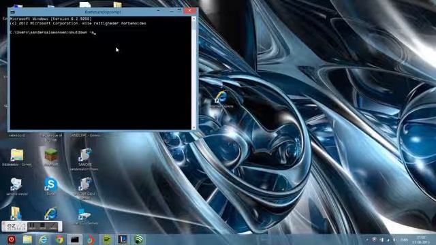Click the last green Spotify taskbar icon
436x245 pixels.
(x=139, y=239)
